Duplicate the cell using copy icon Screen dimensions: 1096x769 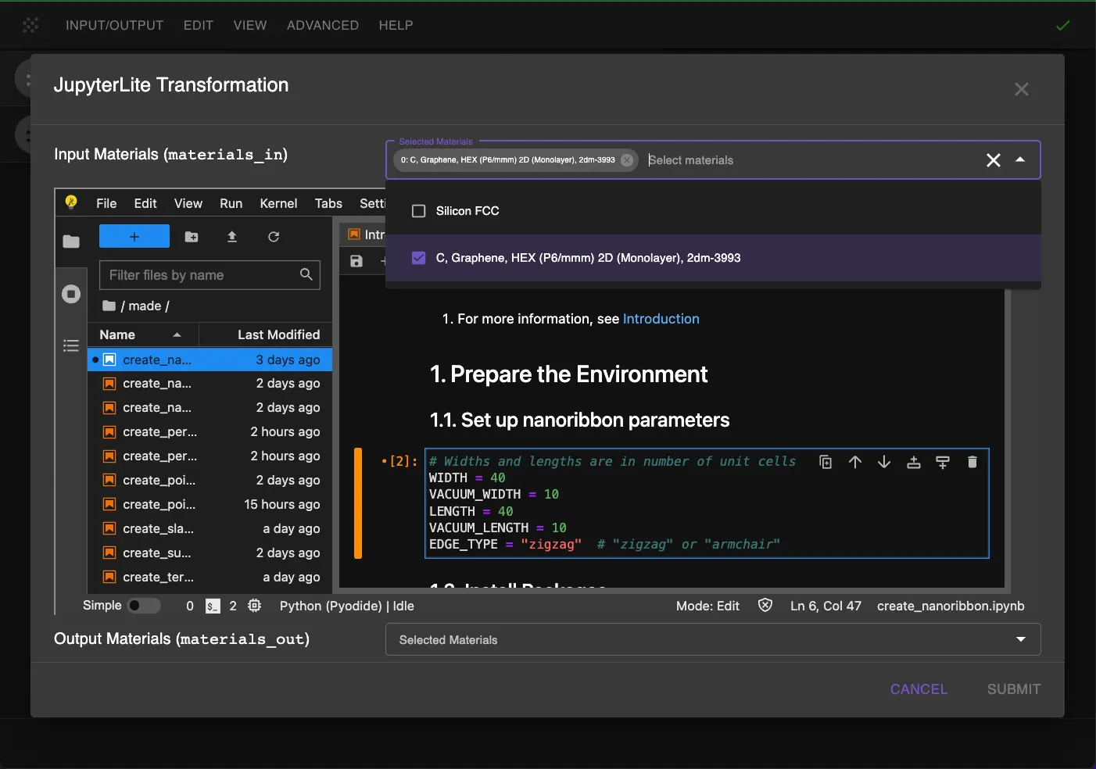pos(826,462)
